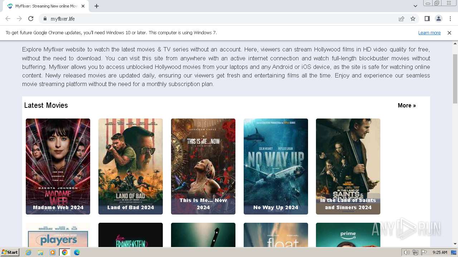The image size is (458, 257).
Task: Open This Is Me… Now 2024 poster
Action: point(203,166)
